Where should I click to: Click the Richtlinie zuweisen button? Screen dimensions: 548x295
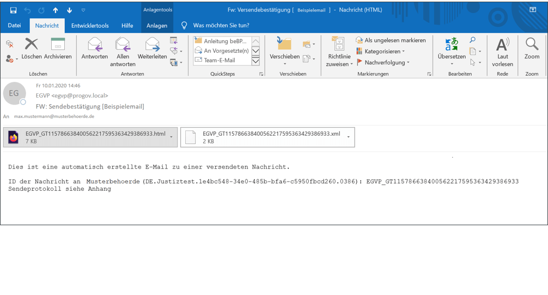pyautogui.click(x=339, y=52)
